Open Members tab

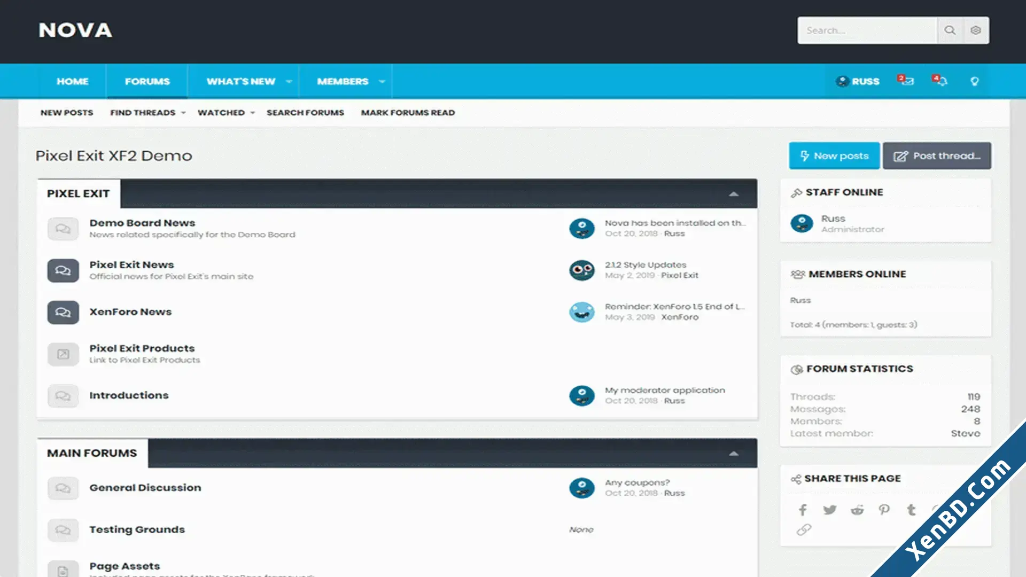point(343,81)
